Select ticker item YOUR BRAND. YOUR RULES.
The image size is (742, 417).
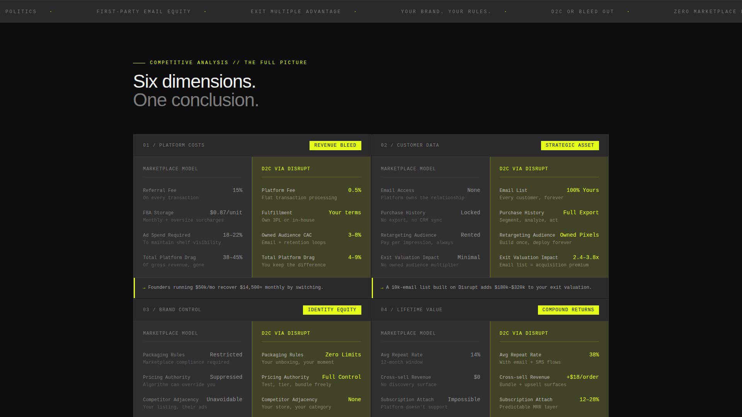[x=446, y=12]
